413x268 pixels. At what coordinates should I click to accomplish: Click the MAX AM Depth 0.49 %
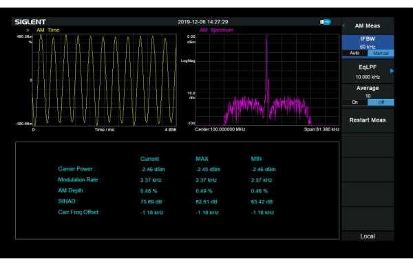[x=204, y=191]
